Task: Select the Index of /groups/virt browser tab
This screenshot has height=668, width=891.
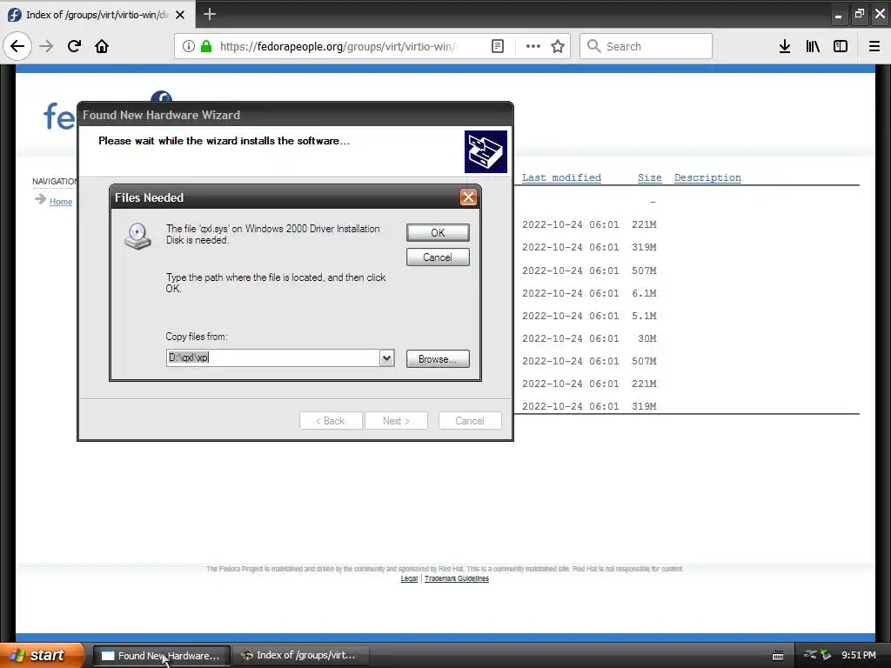Action: pyautogui.click(x=97, y=15)
